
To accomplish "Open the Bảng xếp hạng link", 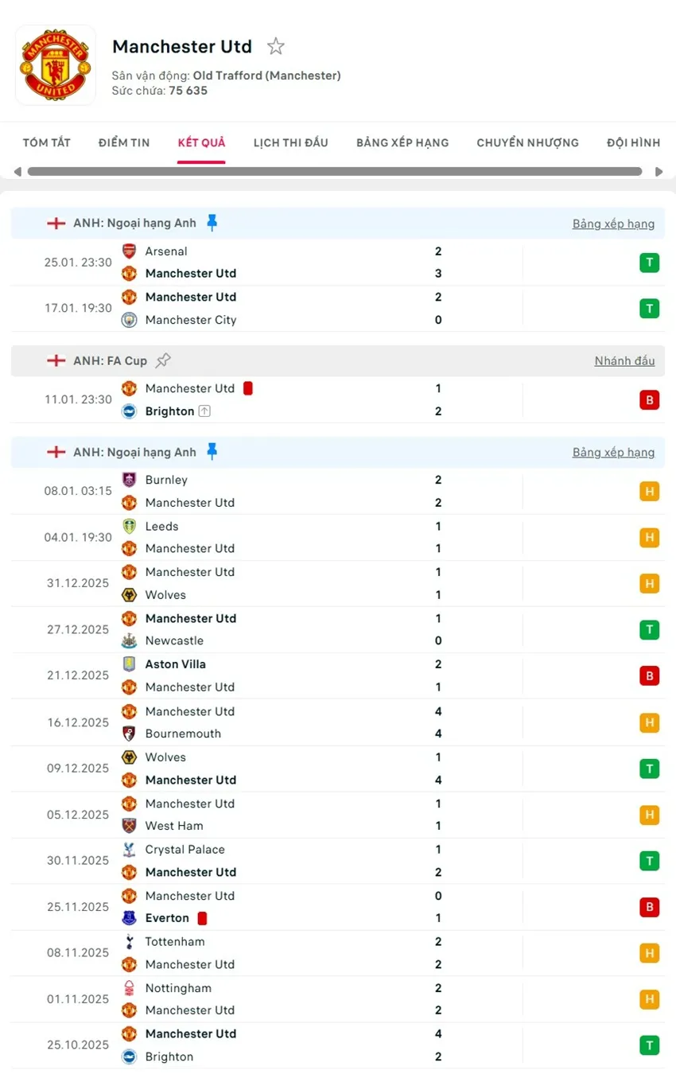I will pyautogui.click(x=613, y=224).
